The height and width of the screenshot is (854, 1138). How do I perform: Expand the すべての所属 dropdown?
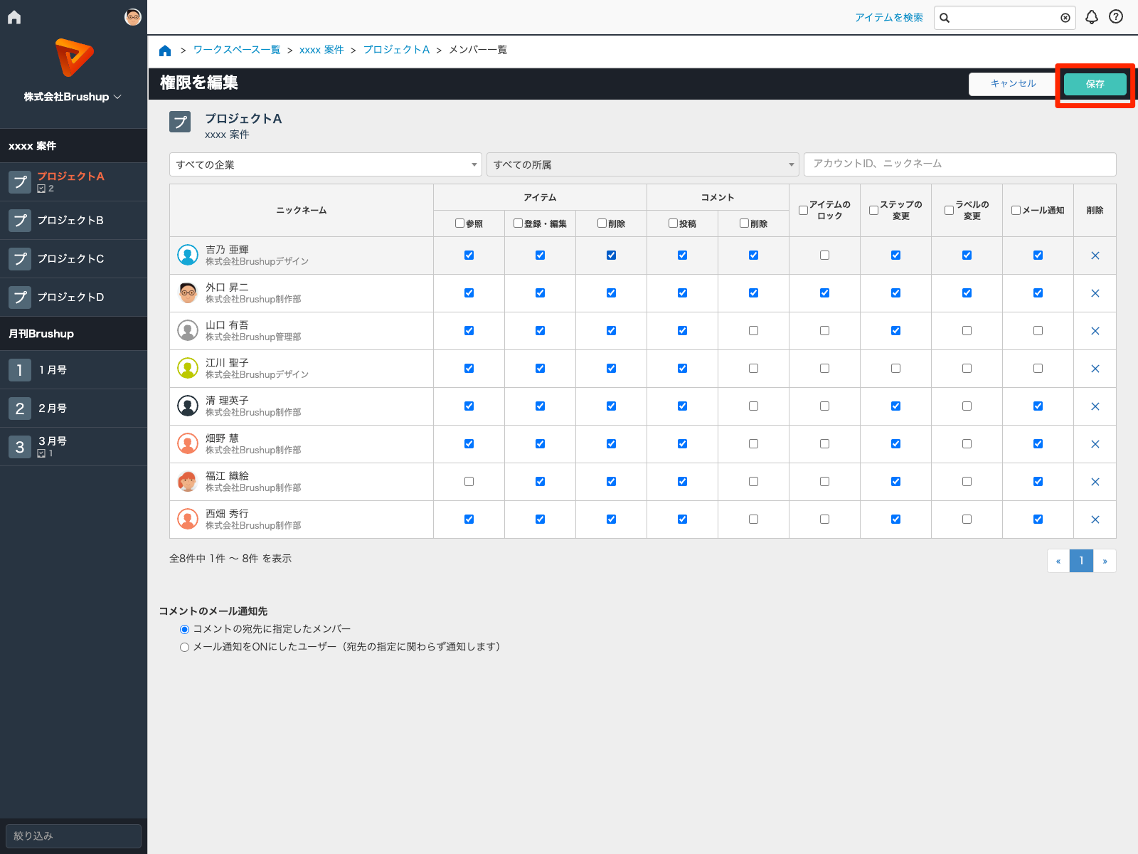[x=642, y=164]
